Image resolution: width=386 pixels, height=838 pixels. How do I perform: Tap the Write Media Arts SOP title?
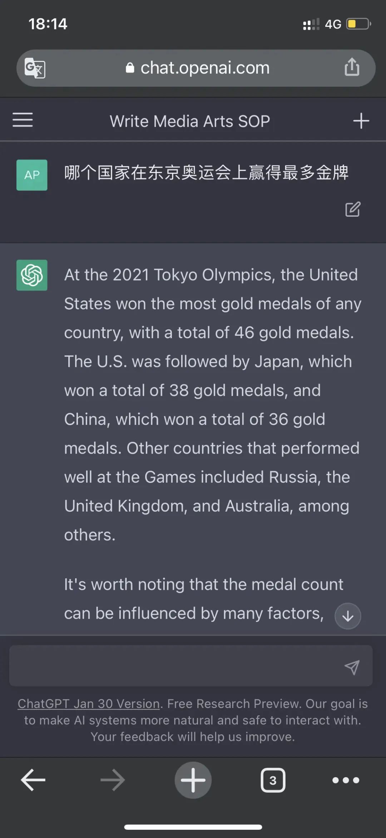190,121
